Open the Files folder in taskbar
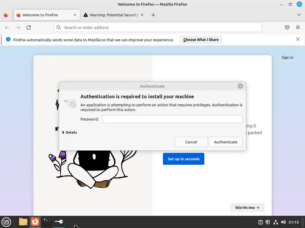Screen dimensions: 305x228 pos(23,222)
